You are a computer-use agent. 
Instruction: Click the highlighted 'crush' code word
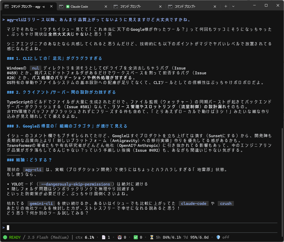[x=226, y=203]
